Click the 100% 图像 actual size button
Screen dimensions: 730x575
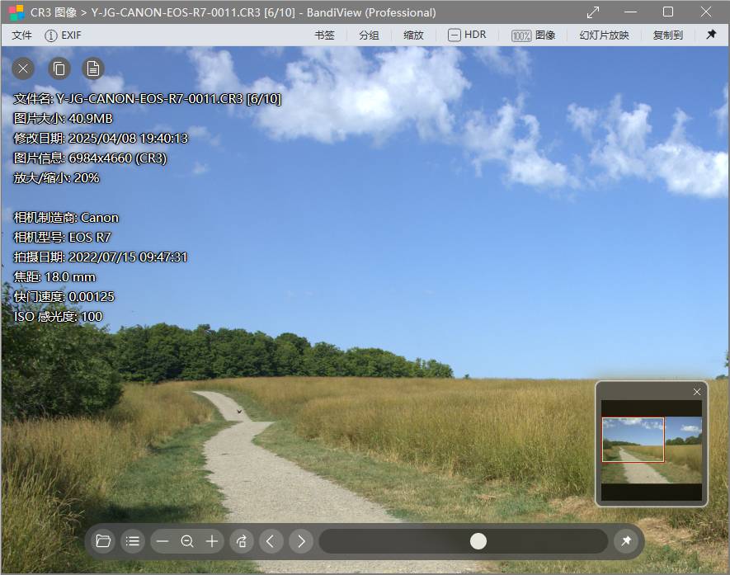click(533, 35)
